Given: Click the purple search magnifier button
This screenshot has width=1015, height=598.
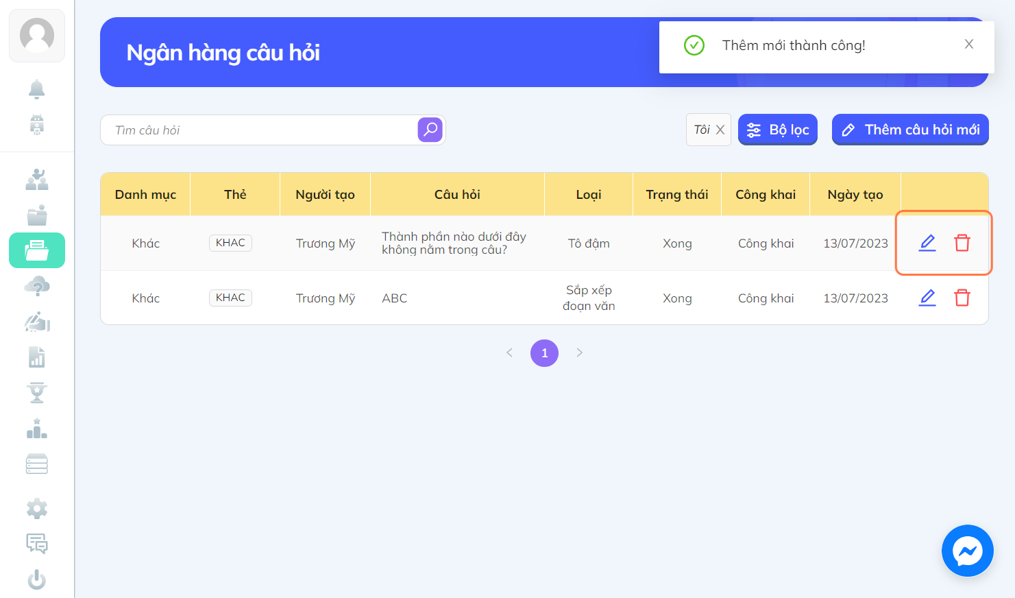Looking at the screenshot, I should [x=430, y=130].
